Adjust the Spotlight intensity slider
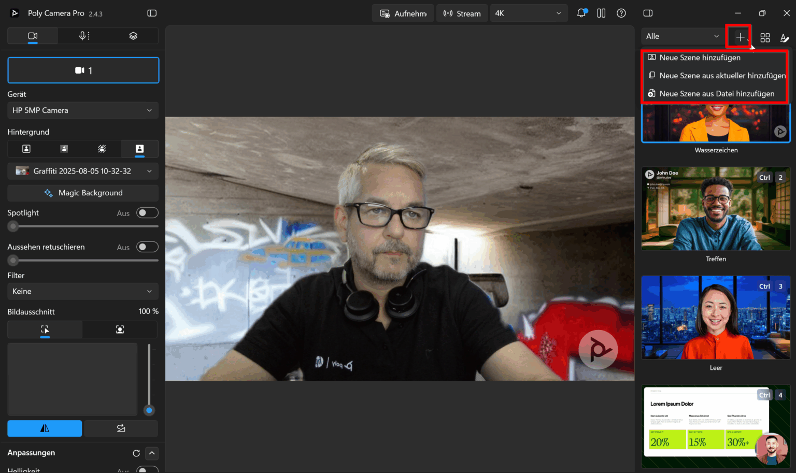796x473 pixels. [x=83, y=226]
